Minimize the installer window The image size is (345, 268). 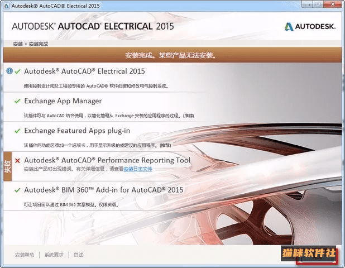[308, 4]
